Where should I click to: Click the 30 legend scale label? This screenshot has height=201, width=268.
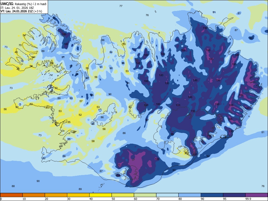[x=69, y=199]
